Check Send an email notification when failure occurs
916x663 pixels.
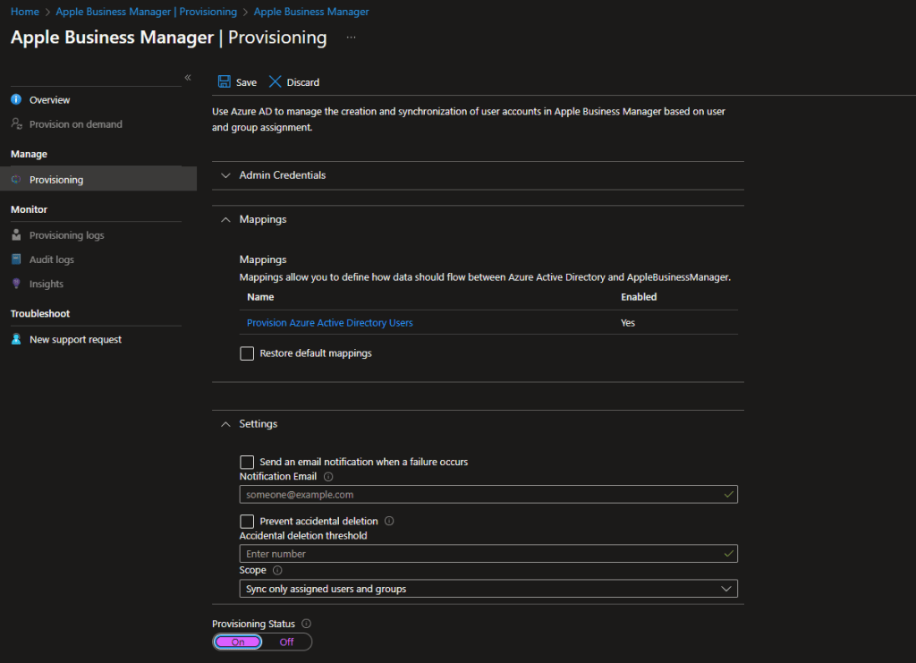[x=247, y=462]
